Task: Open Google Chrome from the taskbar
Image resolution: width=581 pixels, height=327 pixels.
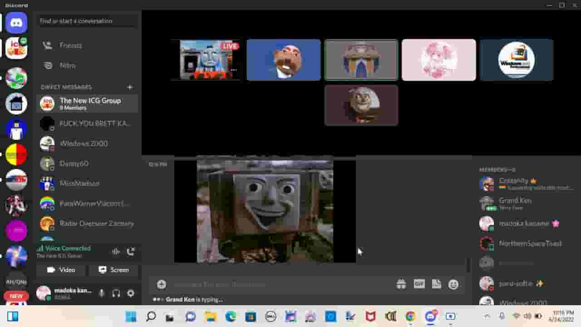Action: (410, 317)
